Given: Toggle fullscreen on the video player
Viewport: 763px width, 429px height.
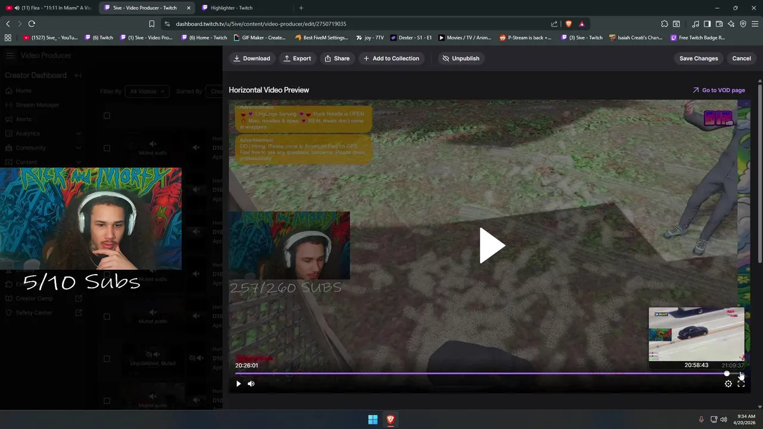Looking at the screenshot, I should (741, 384).
